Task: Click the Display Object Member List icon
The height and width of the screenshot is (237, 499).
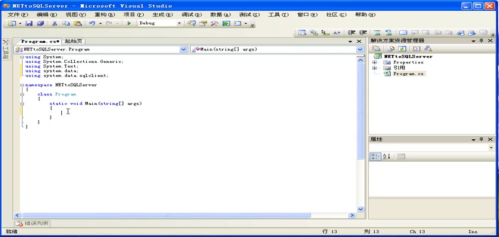Action: tap(302, 33)
